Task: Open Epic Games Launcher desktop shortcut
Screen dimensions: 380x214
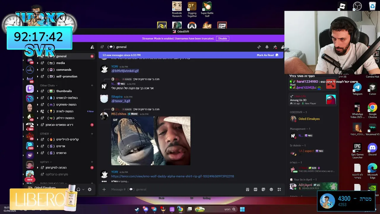Action: pyautogui.click(x=357, y=151)
